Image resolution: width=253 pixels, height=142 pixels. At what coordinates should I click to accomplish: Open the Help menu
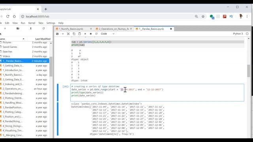[61, 23]
